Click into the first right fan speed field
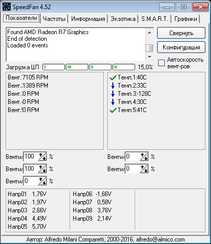Screen dimensions: 211x244 tap(133, 156)
